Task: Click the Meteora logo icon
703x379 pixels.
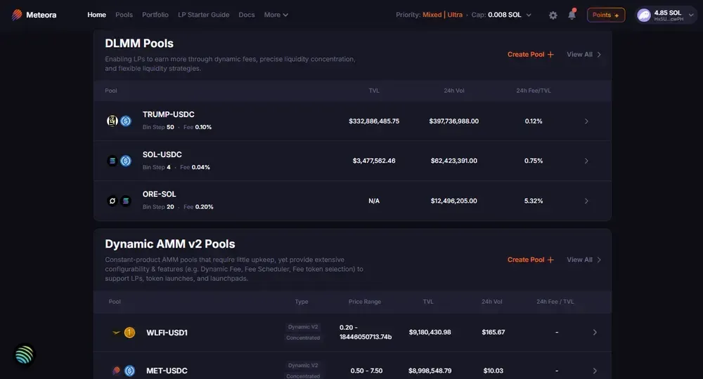Action: pos(17,15)
